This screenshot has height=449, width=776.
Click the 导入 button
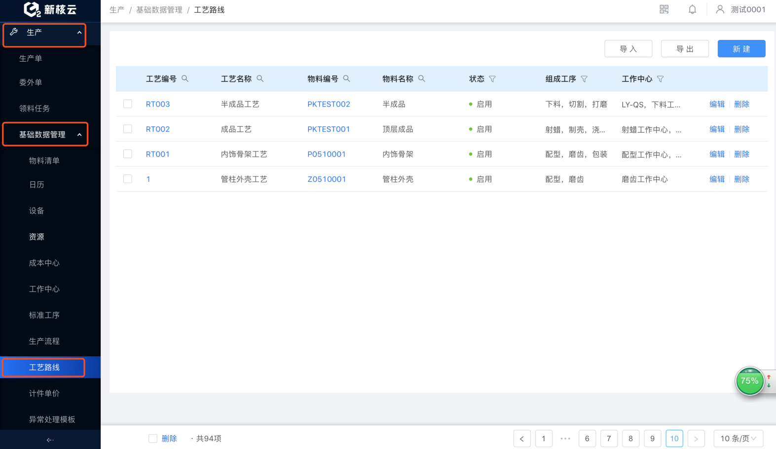click(628, 49)
